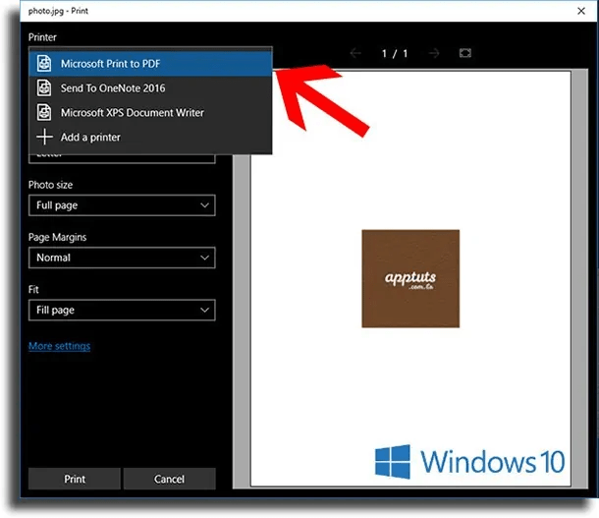599x518 pixels.
Task: Click the Fit dropdown chevron arrow
Action: pos(205,310)
